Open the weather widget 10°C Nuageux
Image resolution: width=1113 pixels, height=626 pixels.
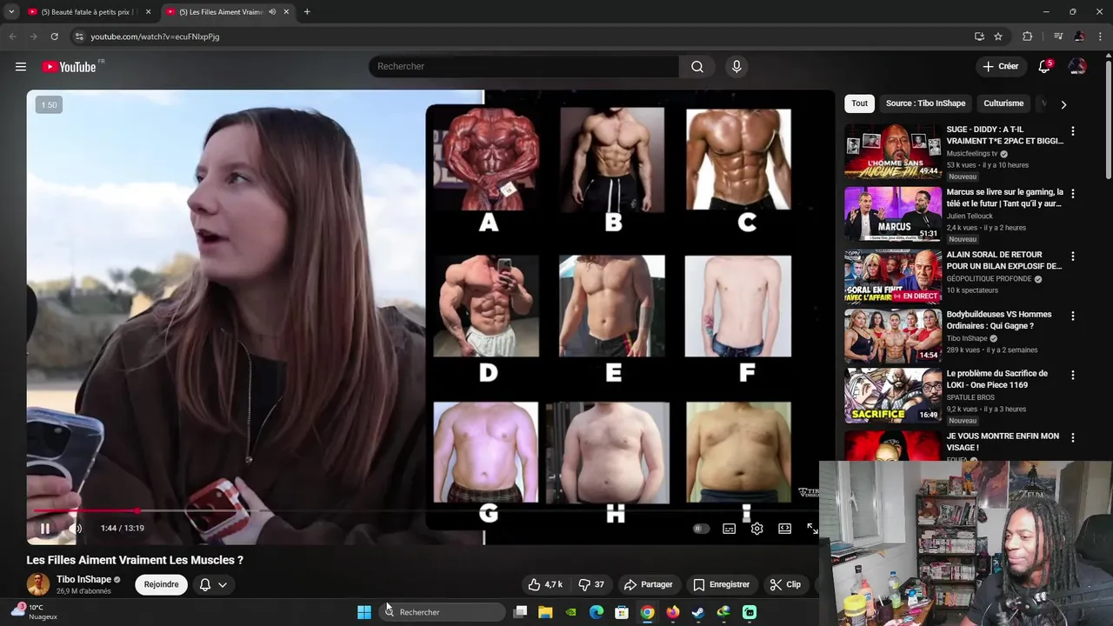[x=35, y=612]
